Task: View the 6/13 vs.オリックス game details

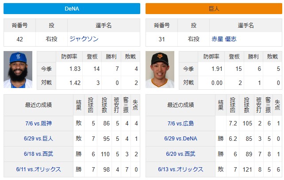Action: (180, 169)
